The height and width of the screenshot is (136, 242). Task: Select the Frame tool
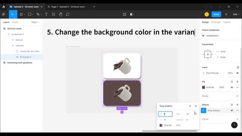(x=21, y=14)
